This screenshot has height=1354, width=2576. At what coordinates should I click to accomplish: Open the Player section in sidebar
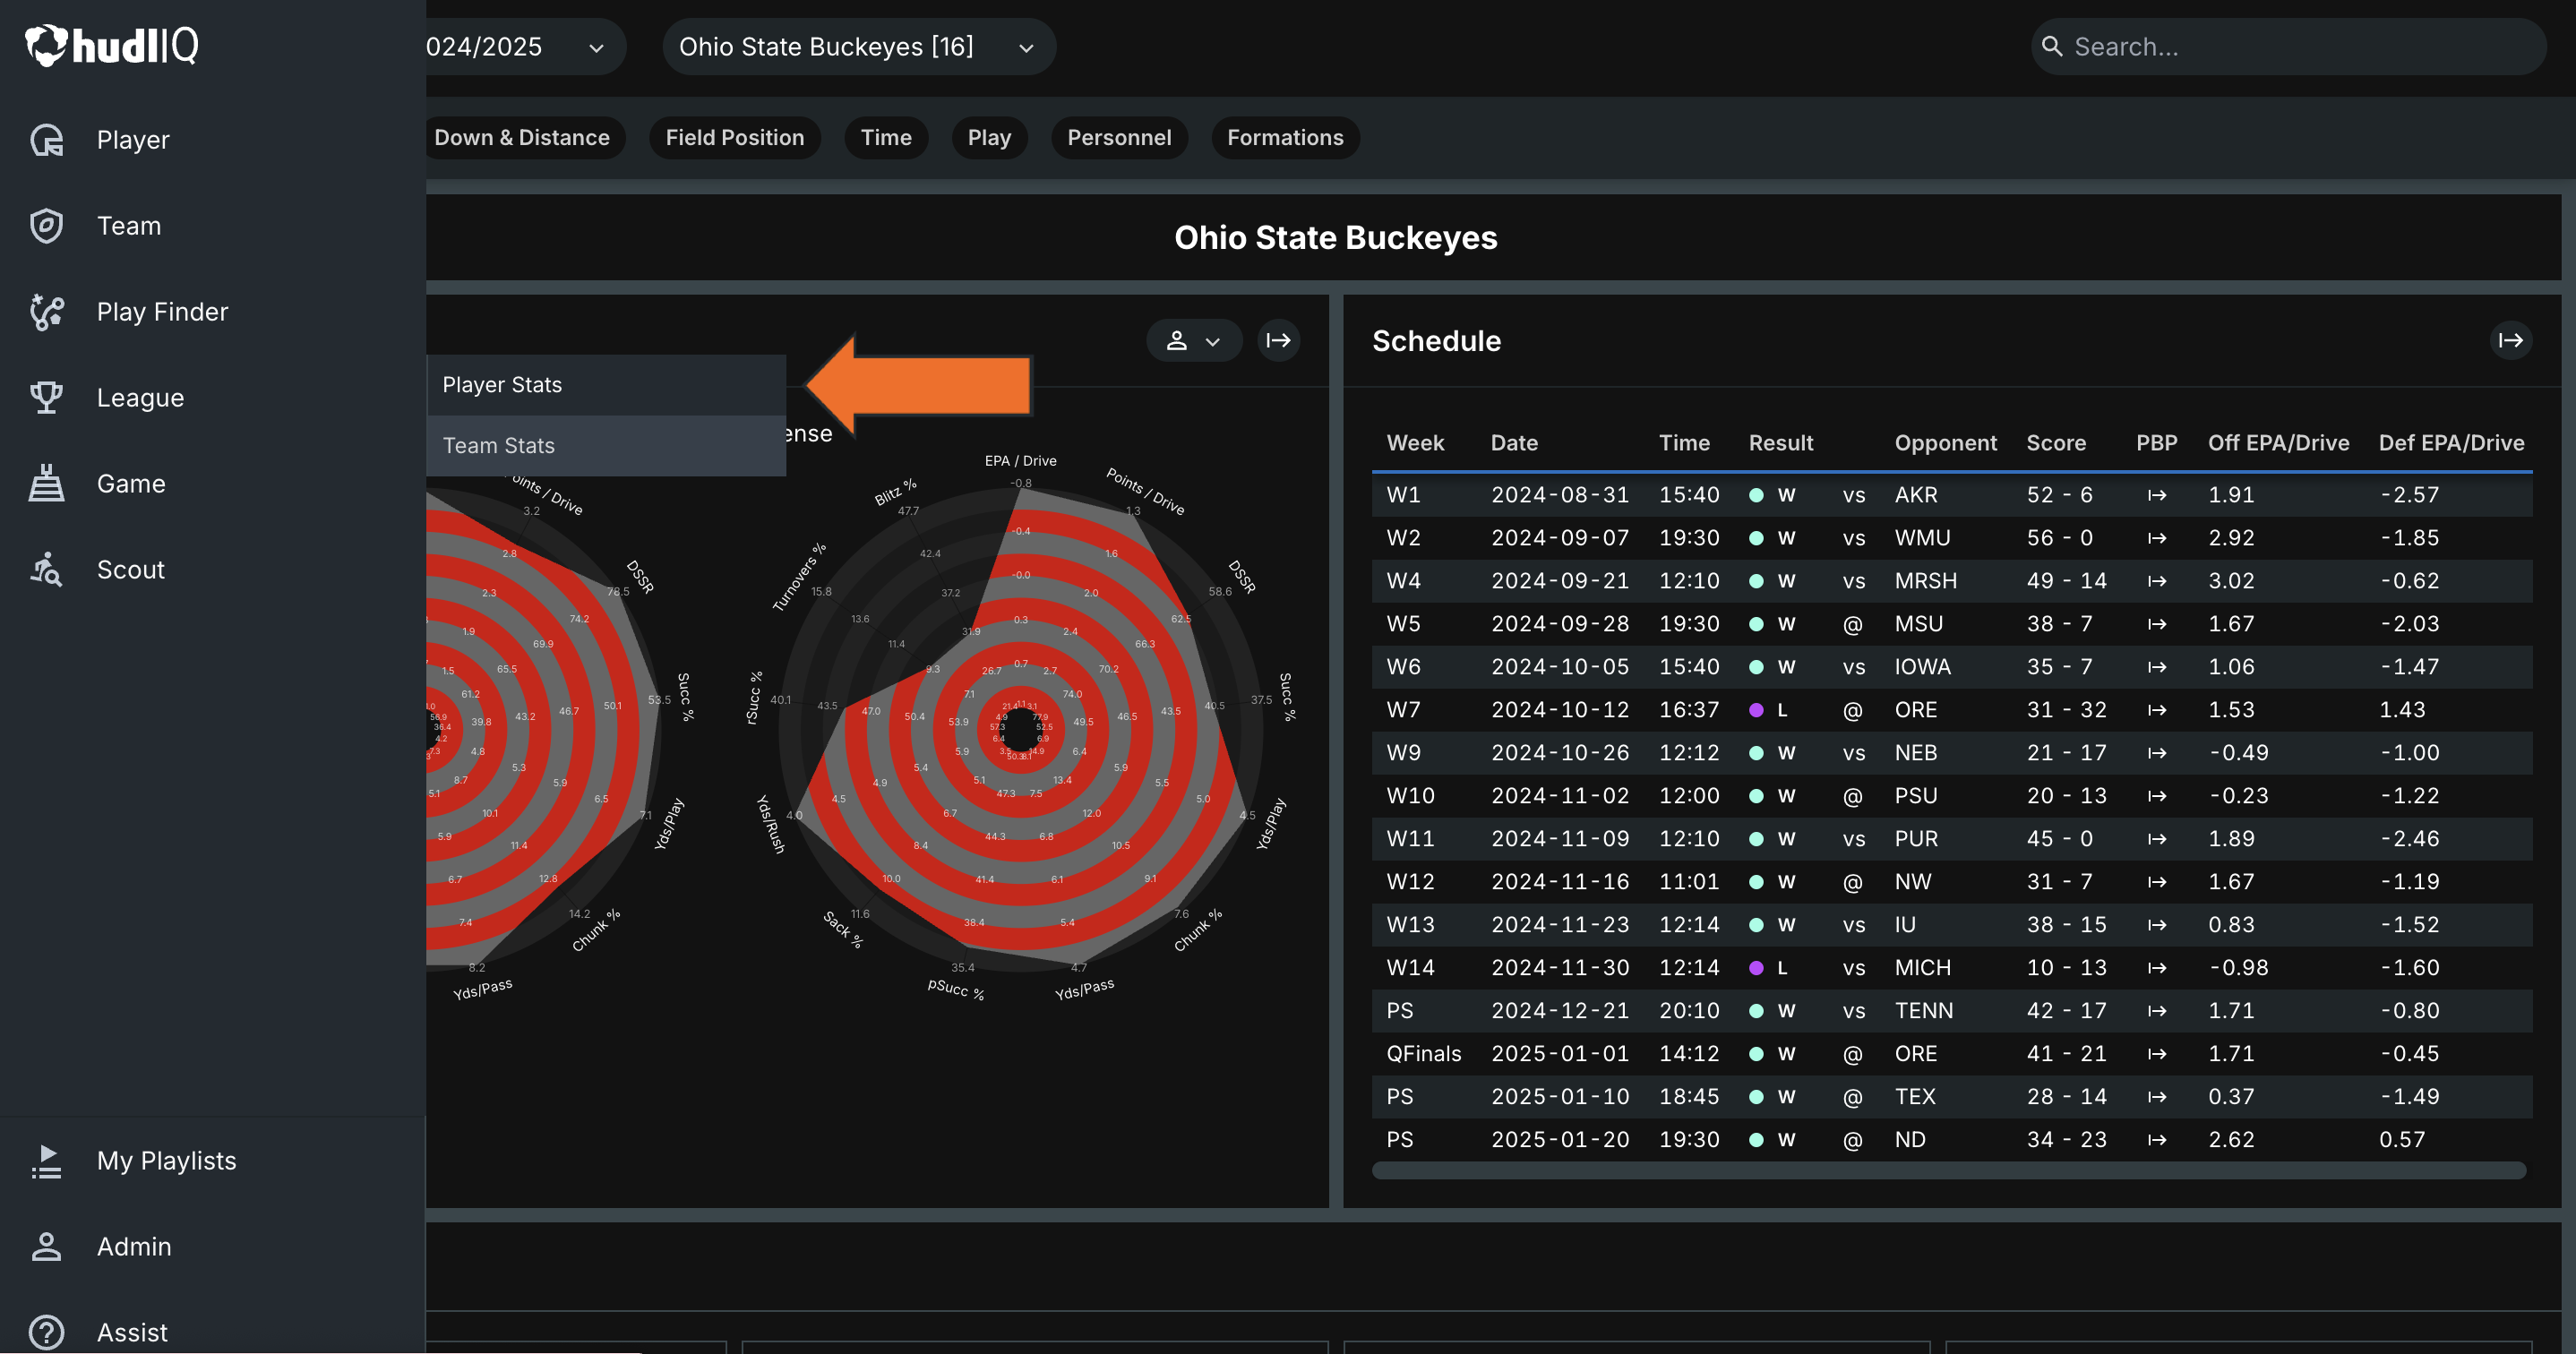click(x=133, y=140)
